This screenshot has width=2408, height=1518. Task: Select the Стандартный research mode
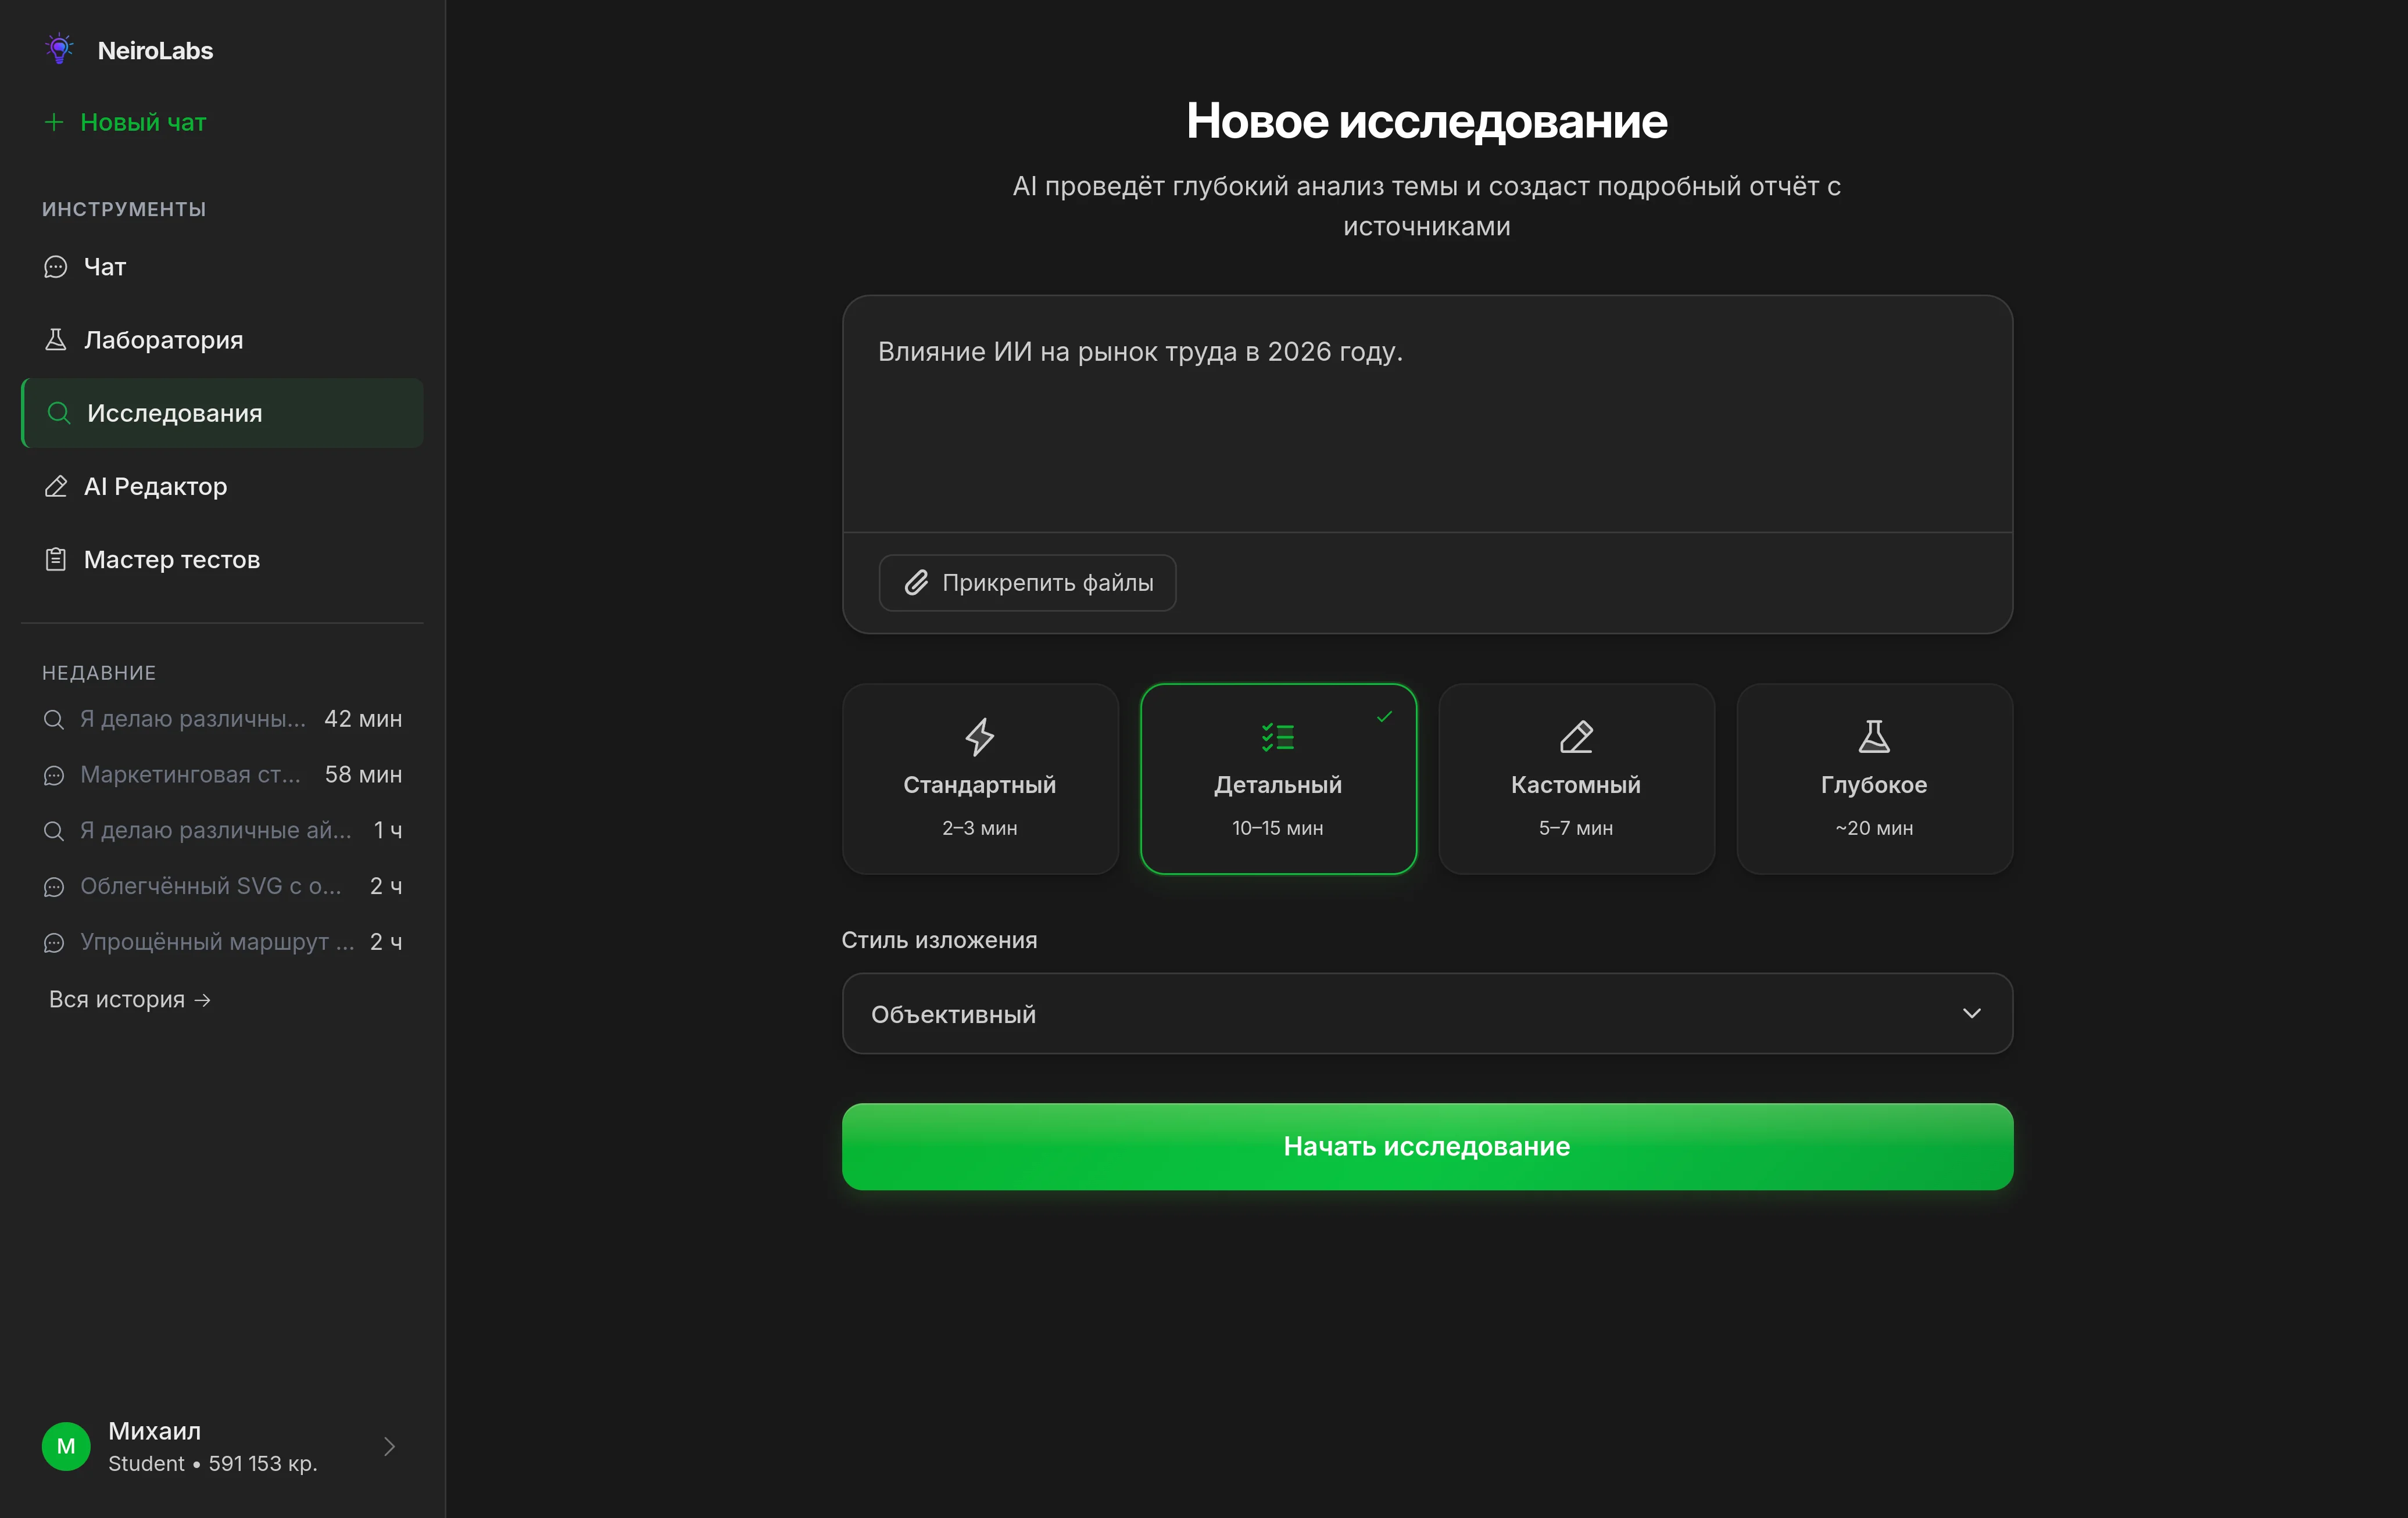980,780
